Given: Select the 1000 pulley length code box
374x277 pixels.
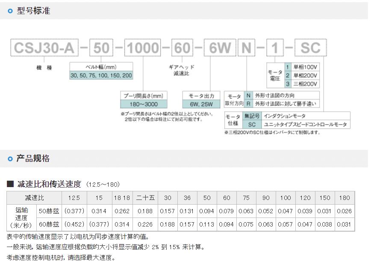Looking at the screenshot, I should pyautogui.click(x=143, y=48).
